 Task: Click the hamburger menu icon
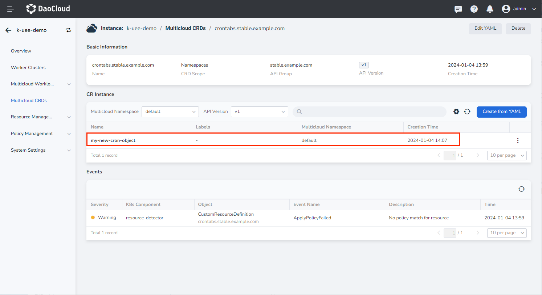click(x=11, y=9)
